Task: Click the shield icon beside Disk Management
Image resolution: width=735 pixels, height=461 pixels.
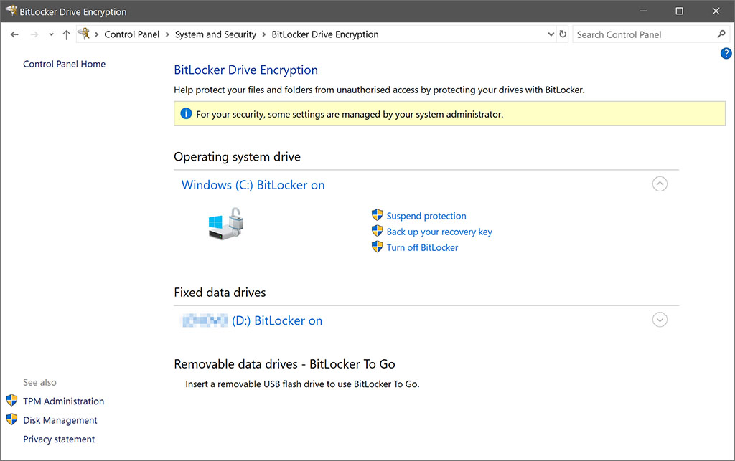Action: (10, 420)
